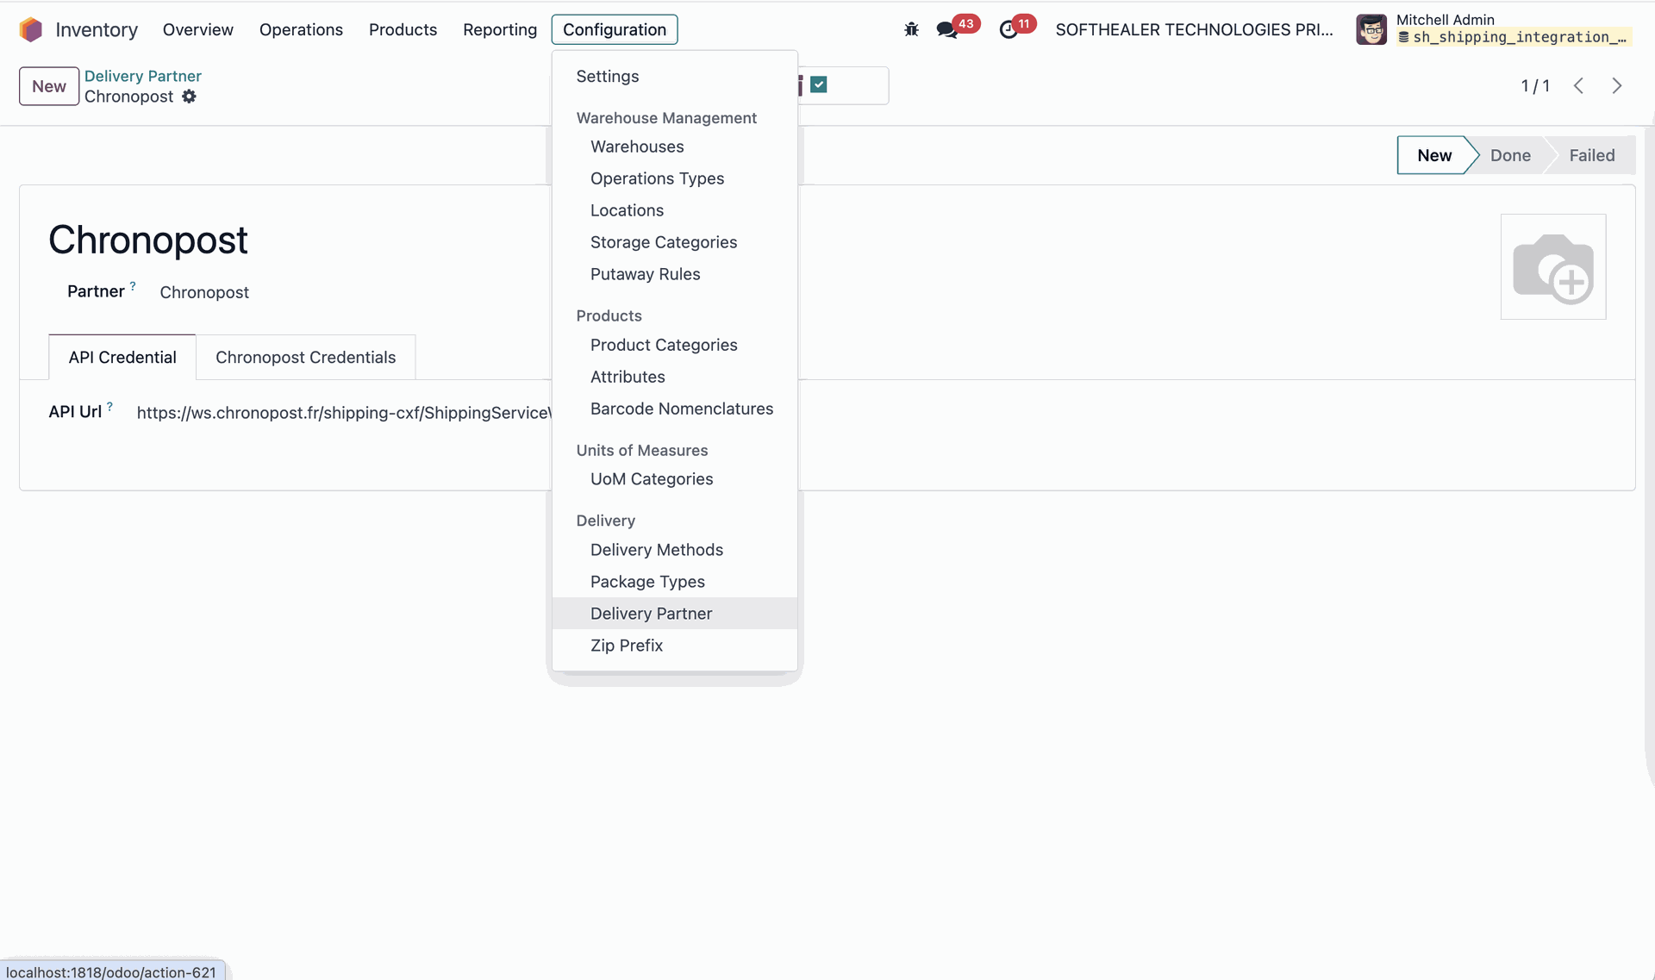The image size is (1655, 980).
Task: Open the debug bug icon menu
Action: (911, 29)
